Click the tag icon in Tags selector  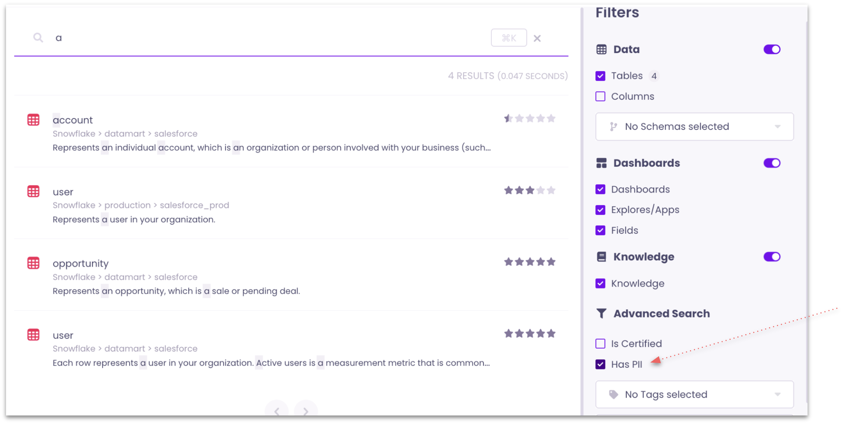click(613, 394)
